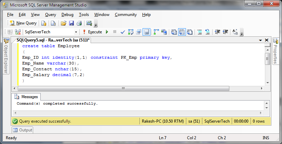
Task: Select Results to Text icon
Action: 174,32
